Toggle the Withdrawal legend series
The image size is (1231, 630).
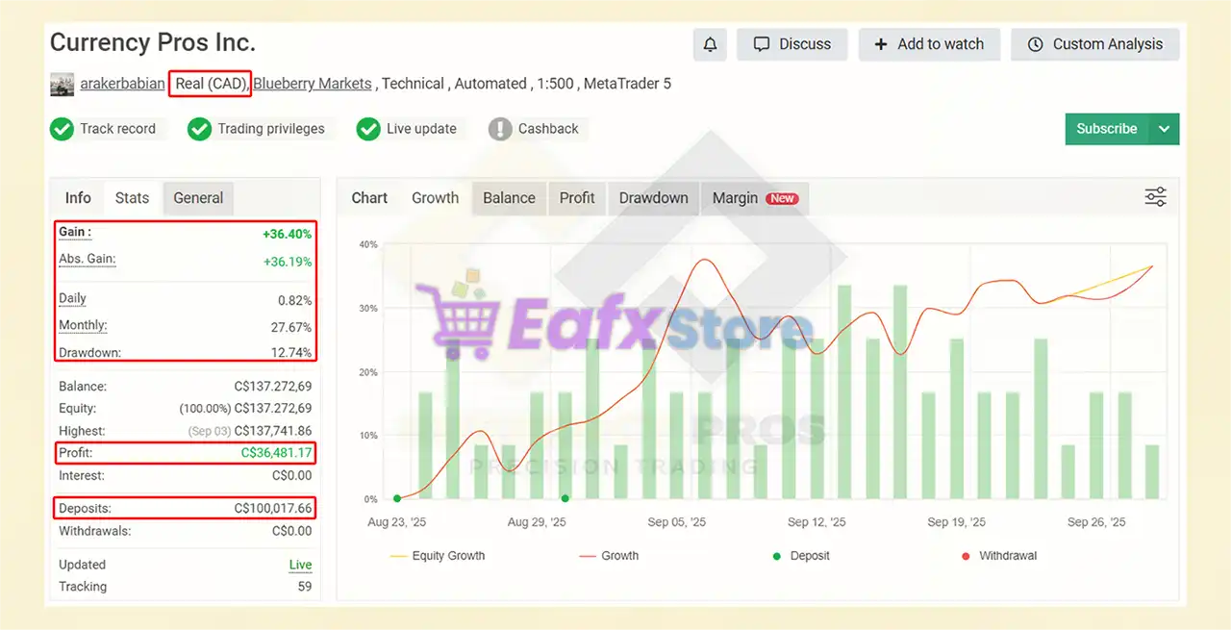[x=999, y=556]
